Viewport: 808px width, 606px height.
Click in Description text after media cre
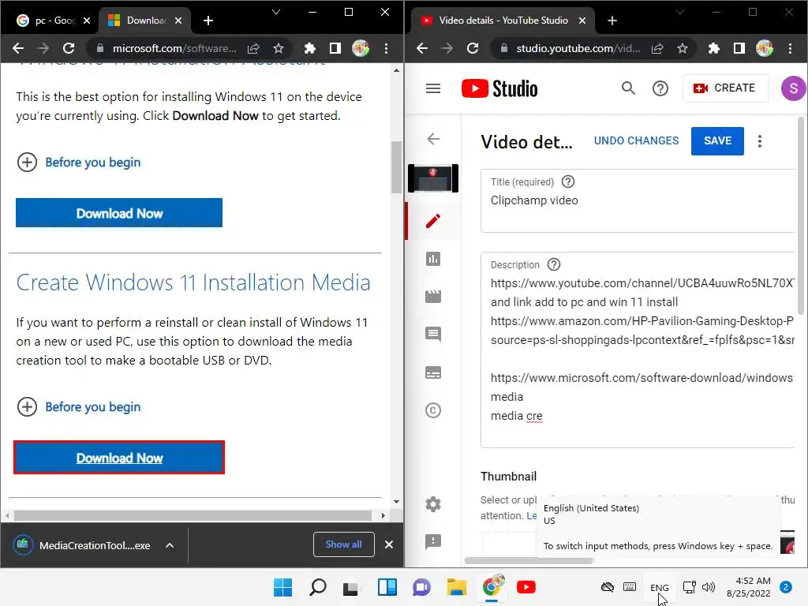544,416
